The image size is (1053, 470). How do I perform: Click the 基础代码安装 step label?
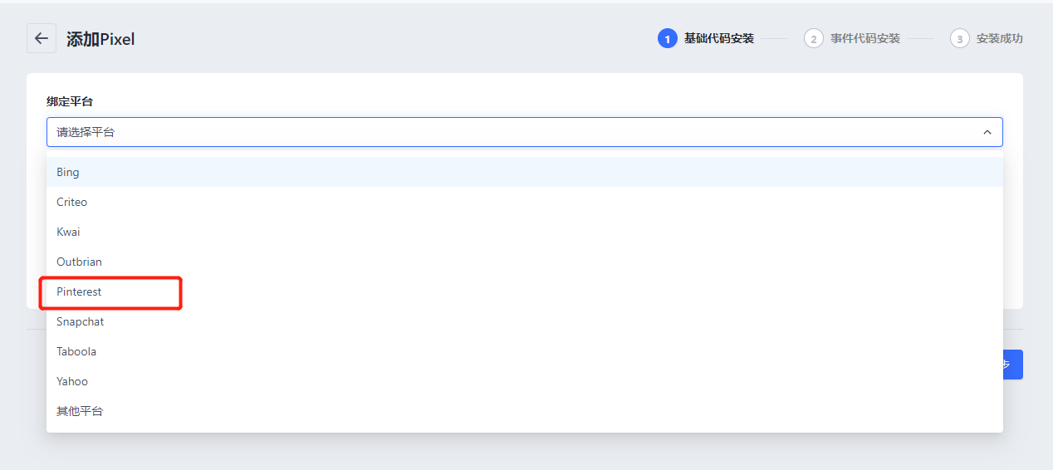(x=718, y=38)
